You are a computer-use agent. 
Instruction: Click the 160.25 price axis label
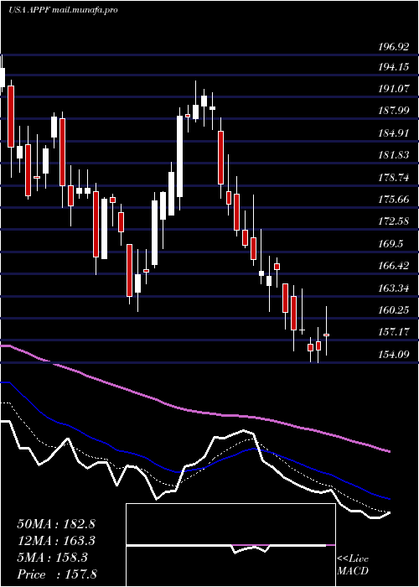(392, 310)
